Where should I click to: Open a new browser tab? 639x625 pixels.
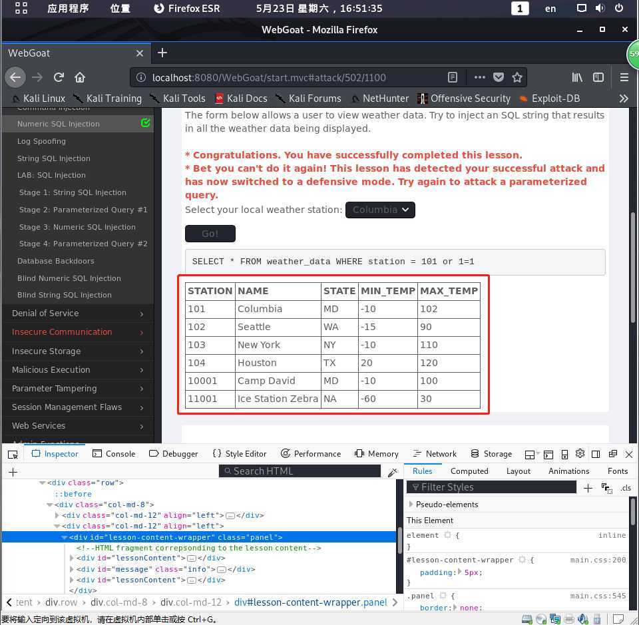coord(162,53)
